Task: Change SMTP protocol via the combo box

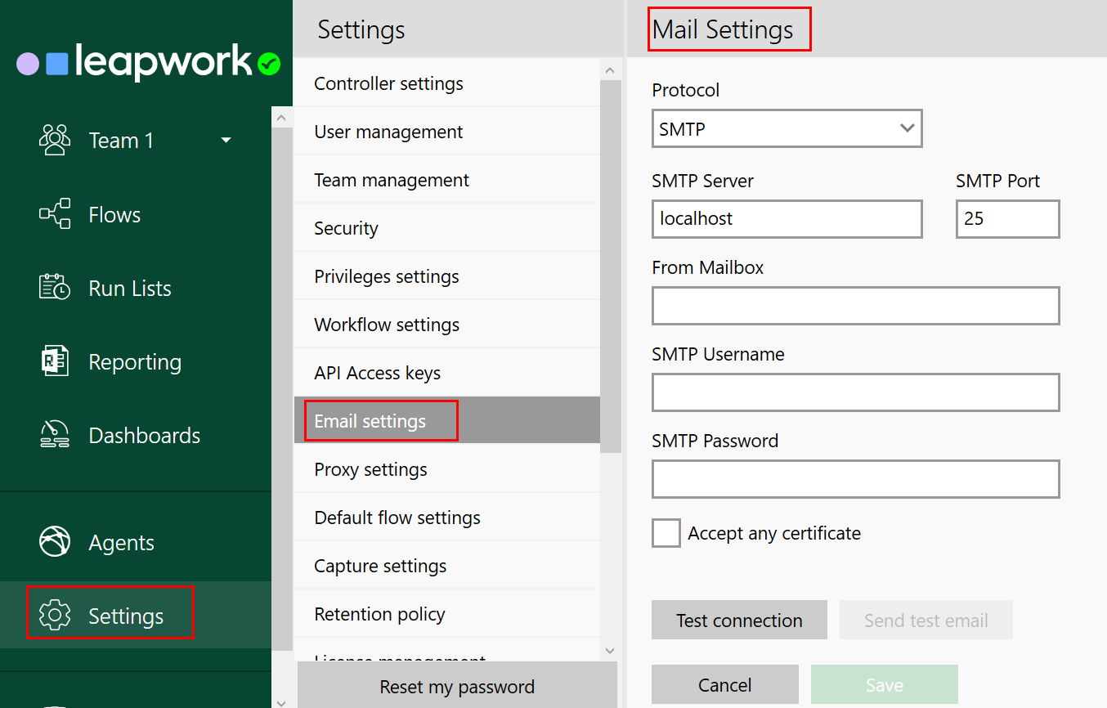Action: pos(787,128)
